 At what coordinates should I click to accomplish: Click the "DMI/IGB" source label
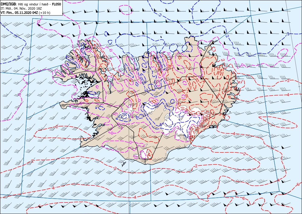click(9, 4)
